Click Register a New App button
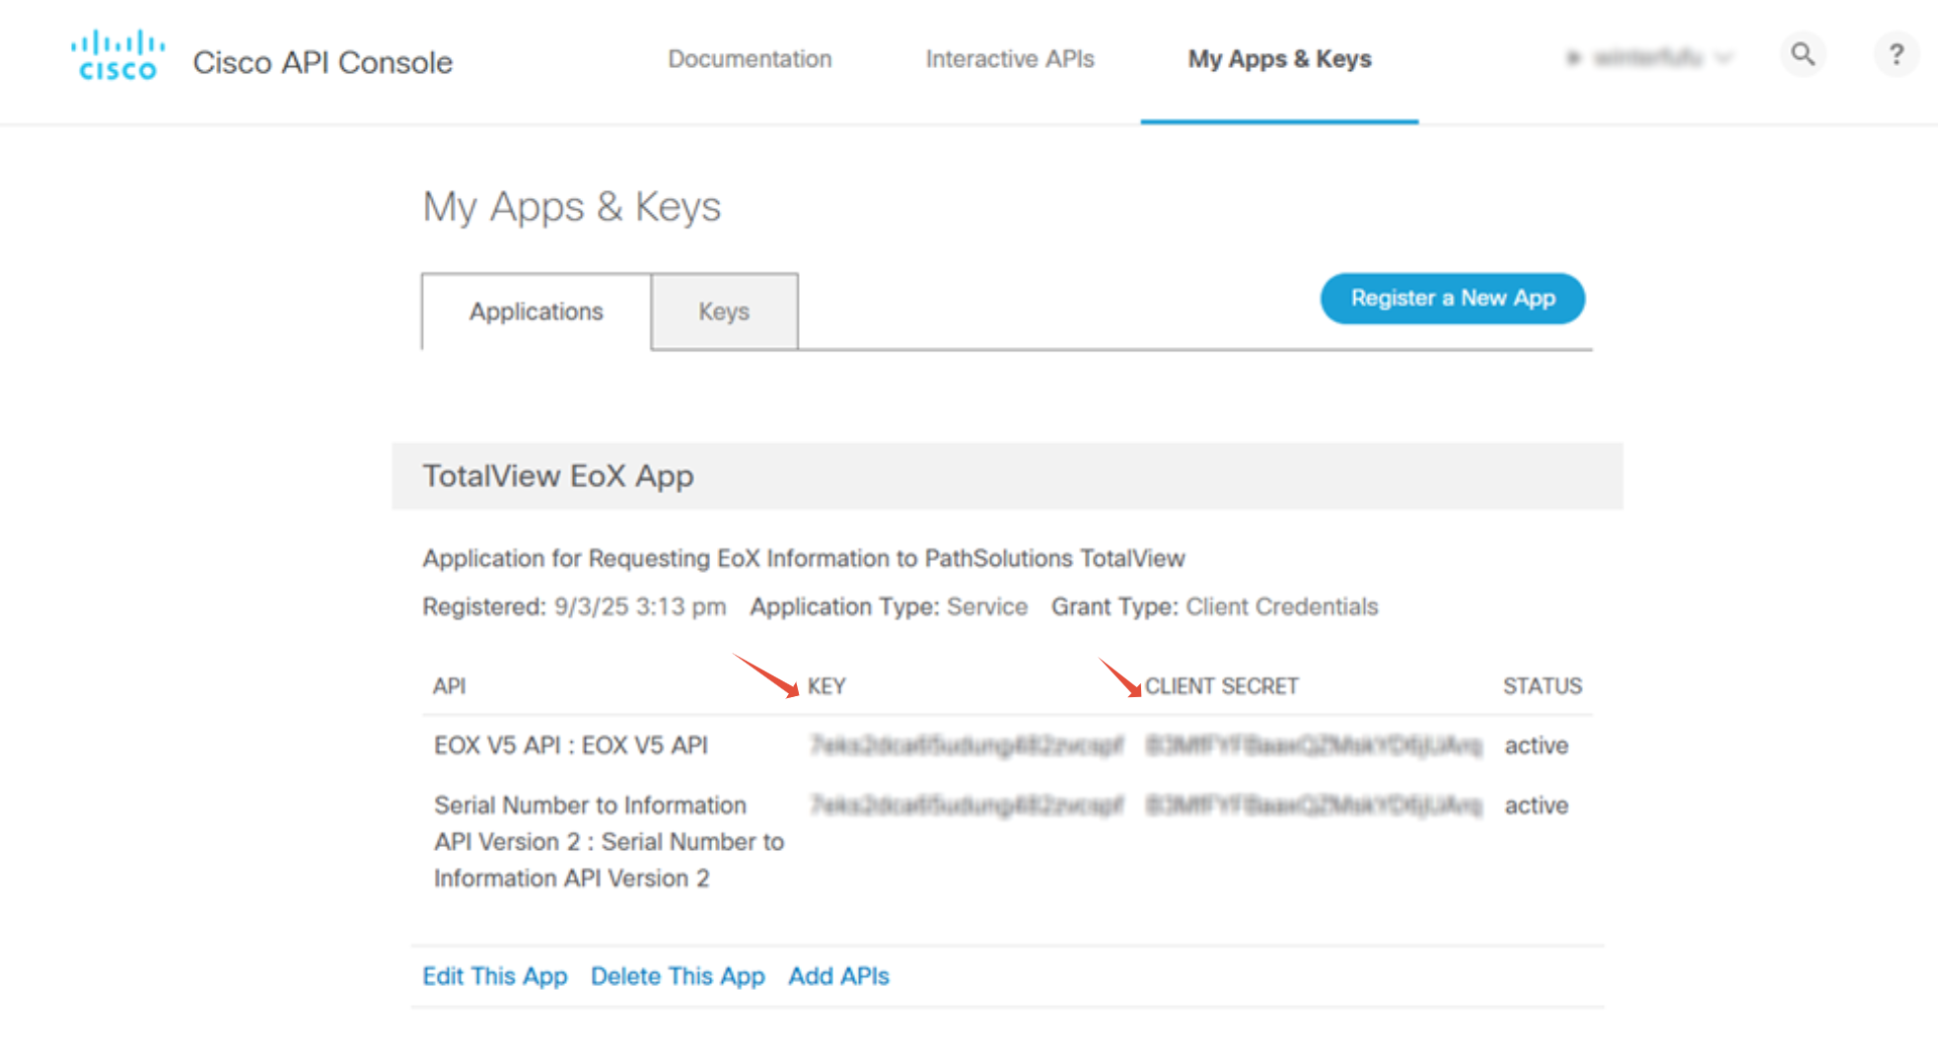This screenshot has height=1059, width=1938. (1453, 299)
